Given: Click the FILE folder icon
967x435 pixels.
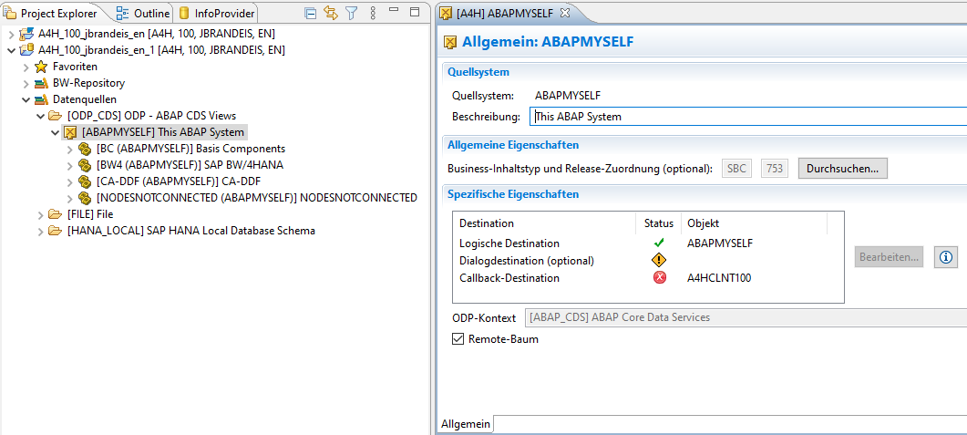Looking at the screenshot, I should 56,214.
